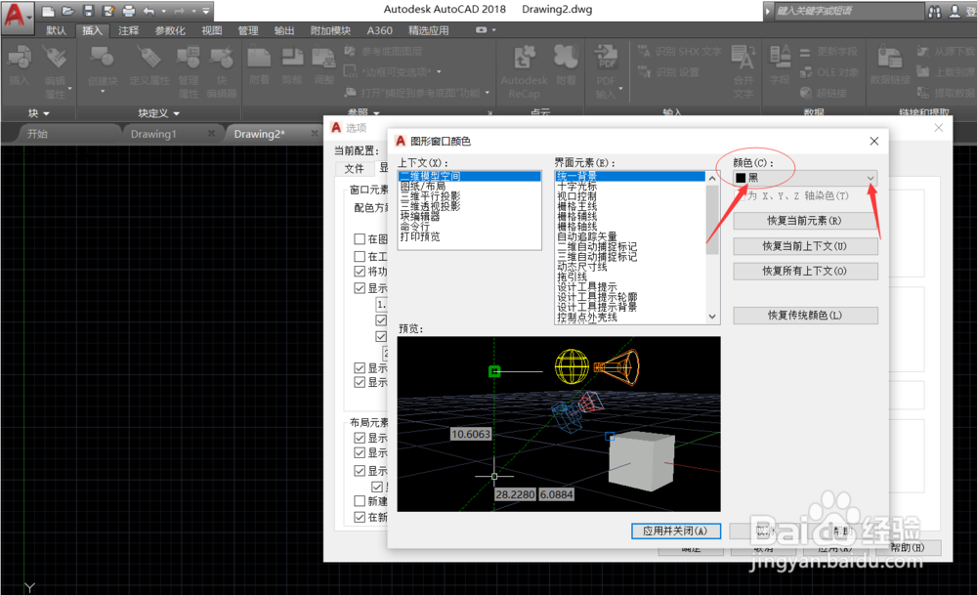Click the New drawing icon in quick access toolbar
This screenshot has width=977, height=595.
pos(48,11)
